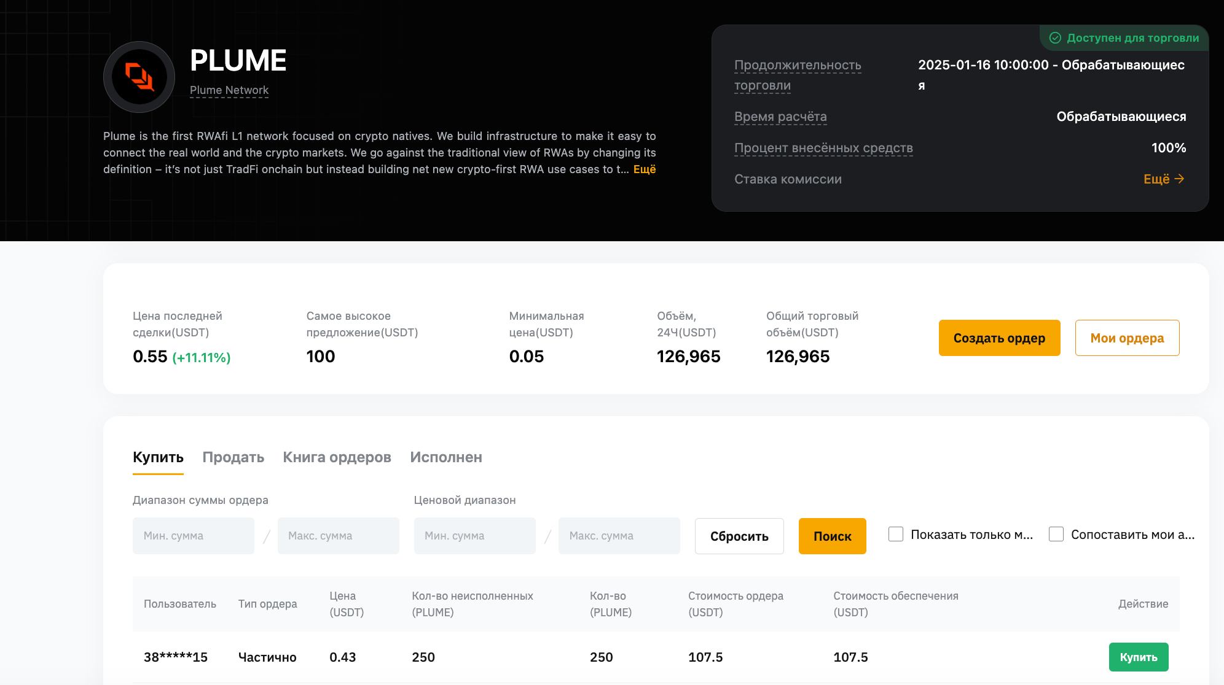1224x685 pixels.
Task: Click the Тип ордера column header
Action: pyautogui.click(x=268, y=604)
